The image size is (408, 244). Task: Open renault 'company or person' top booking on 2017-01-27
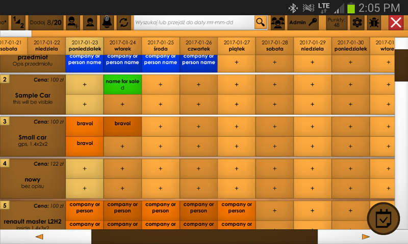(x=237, y=210)
